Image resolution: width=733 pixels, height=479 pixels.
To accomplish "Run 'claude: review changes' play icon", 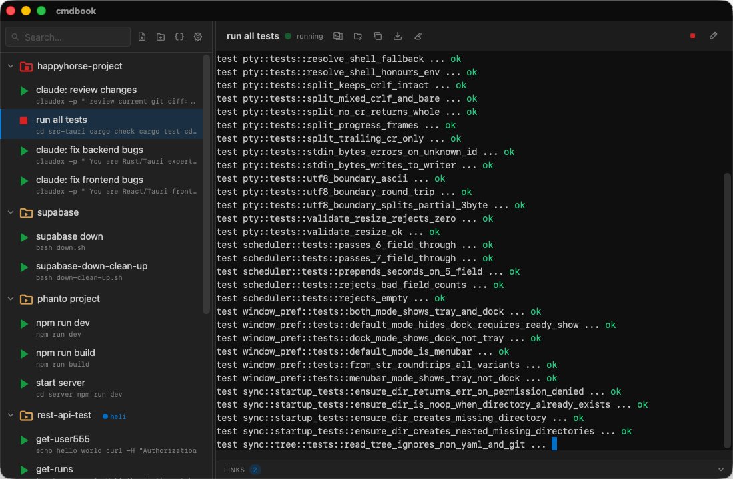I will (24, 90).
